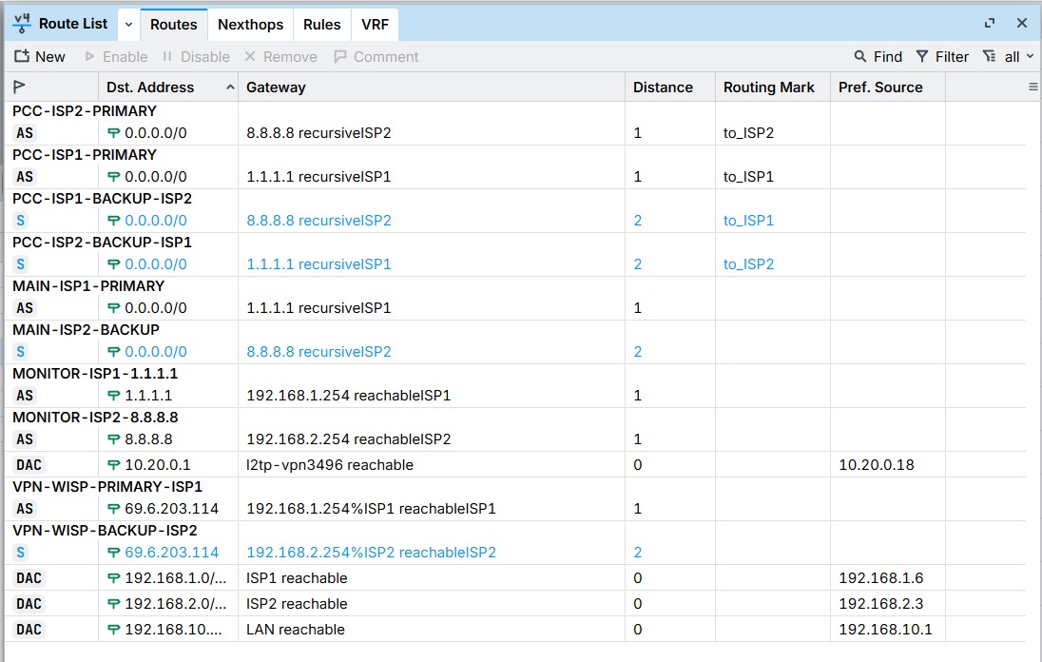Click the Distance column header

[663, 88]
